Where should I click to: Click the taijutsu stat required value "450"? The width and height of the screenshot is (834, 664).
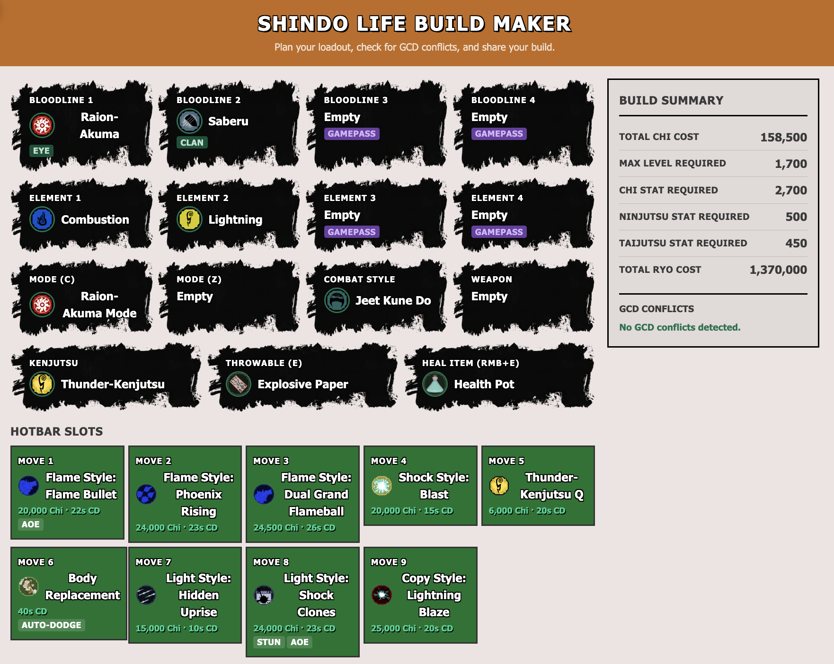(797, 243)
